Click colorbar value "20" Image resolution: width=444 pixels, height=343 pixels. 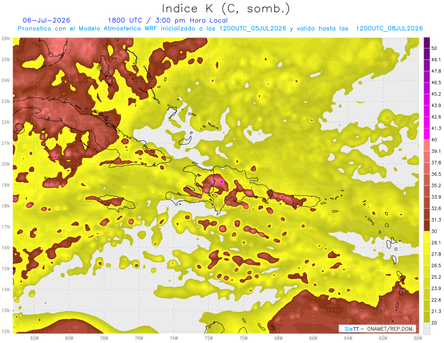pos(435,323)
